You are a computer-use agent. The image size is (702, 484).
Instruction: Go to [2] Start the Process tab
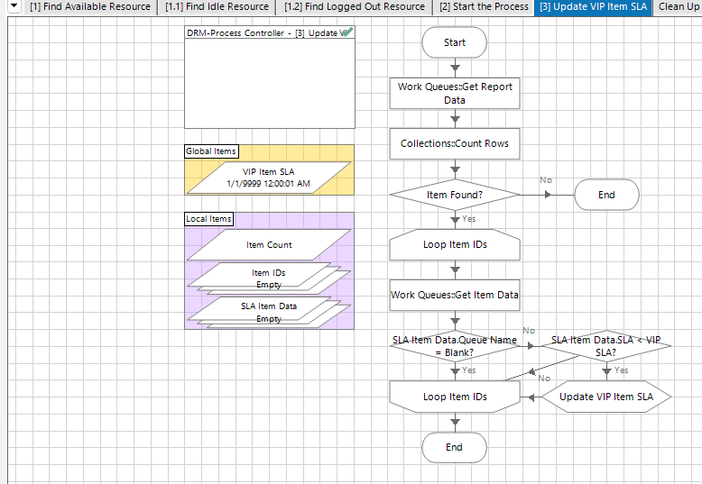484,7
